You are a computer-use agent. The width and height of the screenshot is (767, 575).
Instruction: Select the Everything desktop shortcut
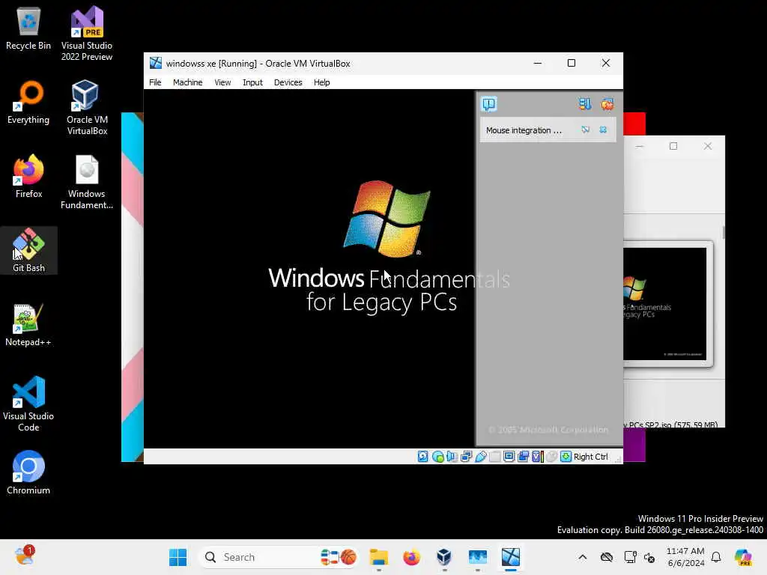point(28,103)
